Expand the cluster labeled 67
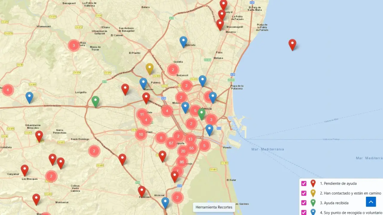 171,143
